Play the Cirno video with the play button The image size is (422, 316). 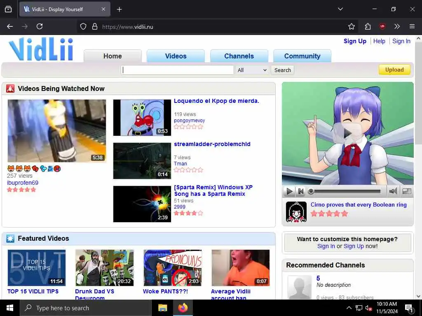289,191
